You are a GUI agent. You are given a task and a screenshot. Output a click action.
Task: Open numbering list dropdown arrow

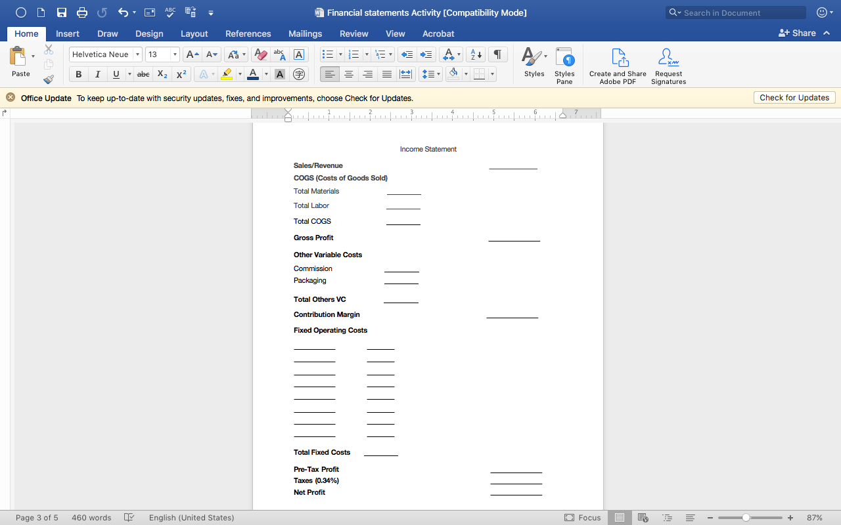point(365,54)
